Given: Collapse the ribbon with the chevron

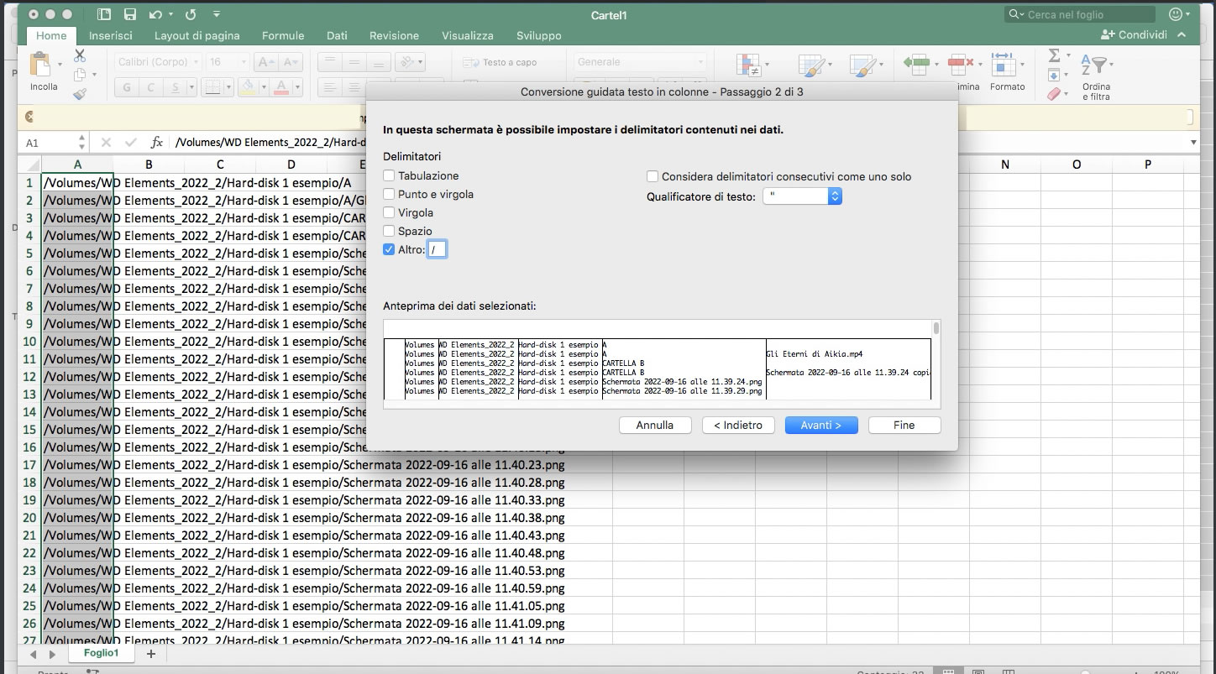Looking at the screenshot, I should pyautogui.click(x=1182, y=35).
